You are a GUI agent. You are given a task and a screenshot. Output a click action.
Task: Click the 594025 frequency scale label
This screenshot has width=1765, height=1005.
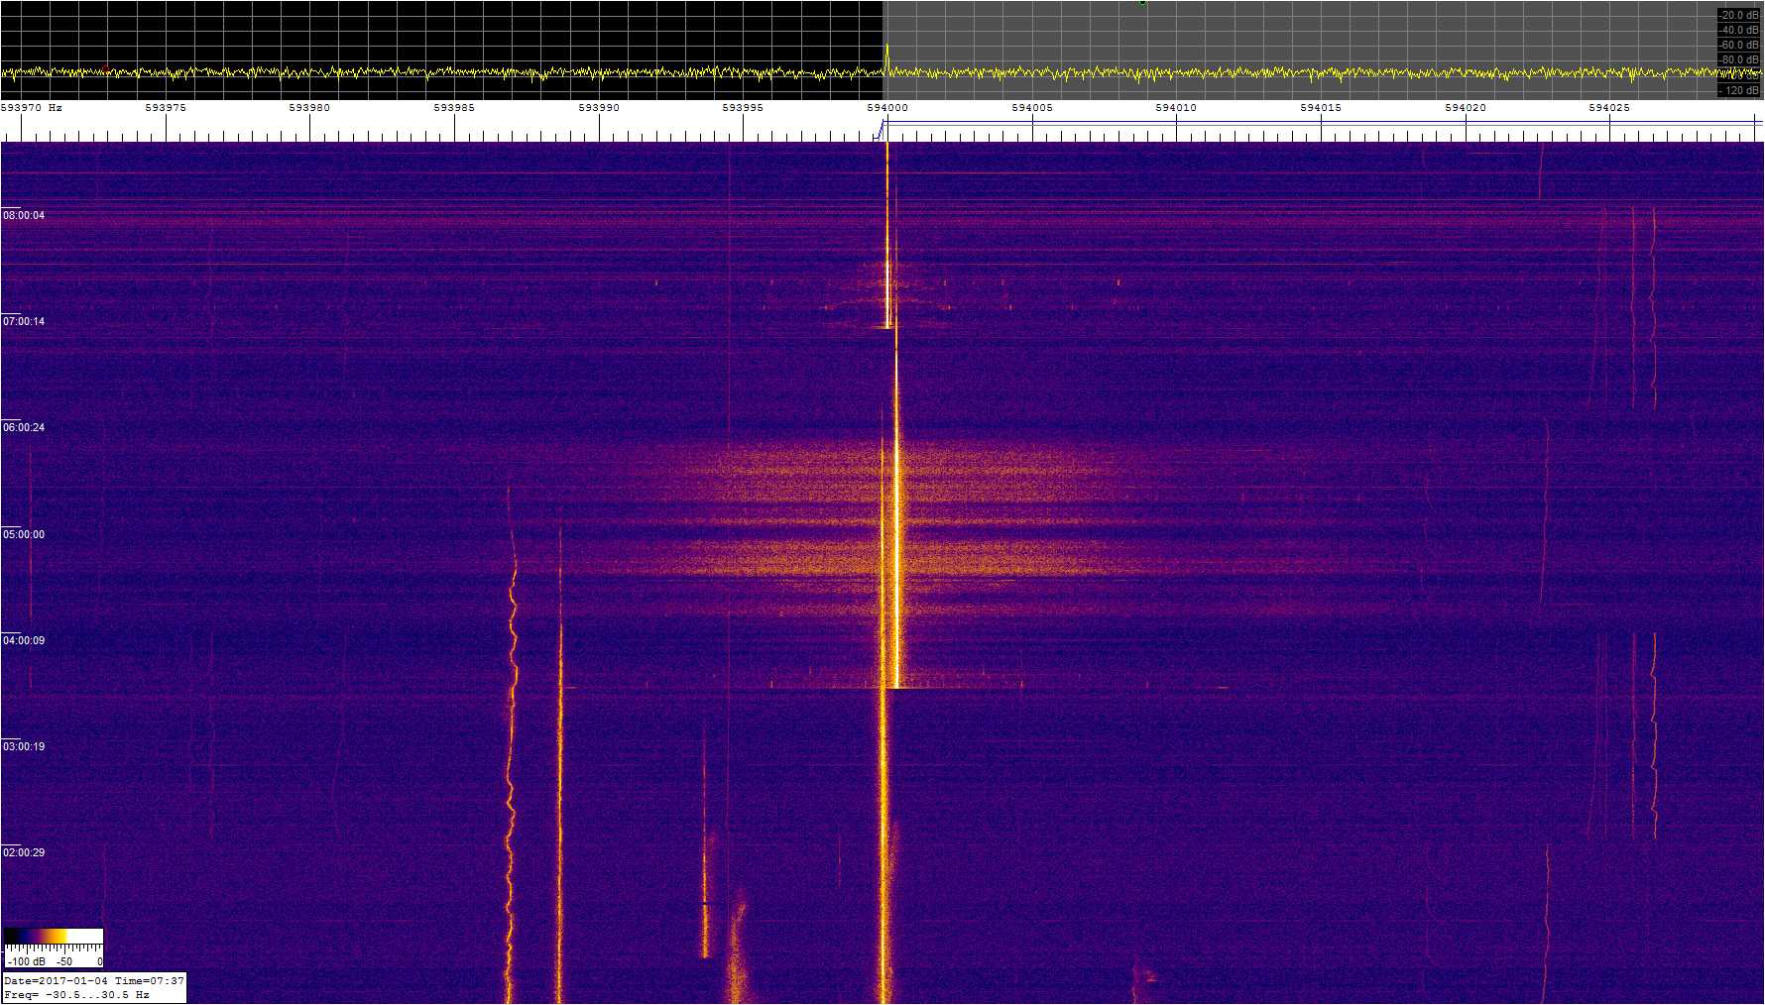click(1609, 107)
